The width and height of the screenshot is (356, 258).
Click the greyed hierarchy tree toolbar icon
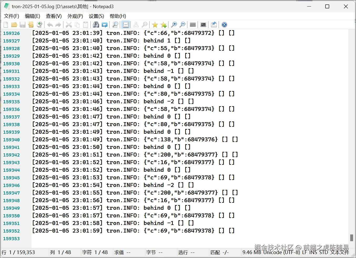[136, 25]
